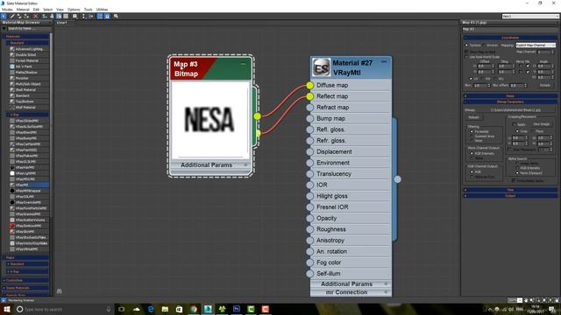Select Alpha under Mono Channel Output
The width and height of the screenshot is (561, 315).
point(472,158)
